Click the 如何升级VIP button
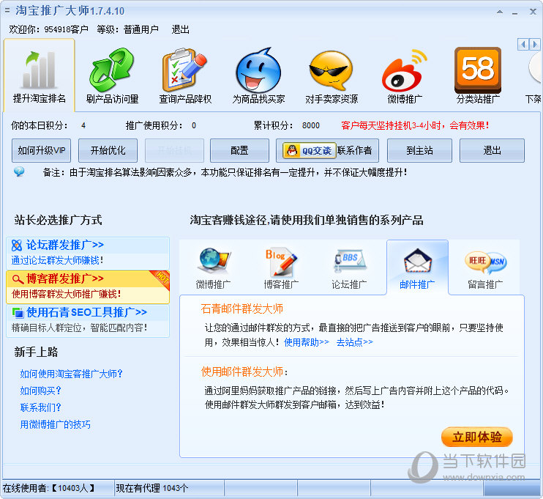The height and width of the screenshot is (499, 543). click(x=41, y=150)
